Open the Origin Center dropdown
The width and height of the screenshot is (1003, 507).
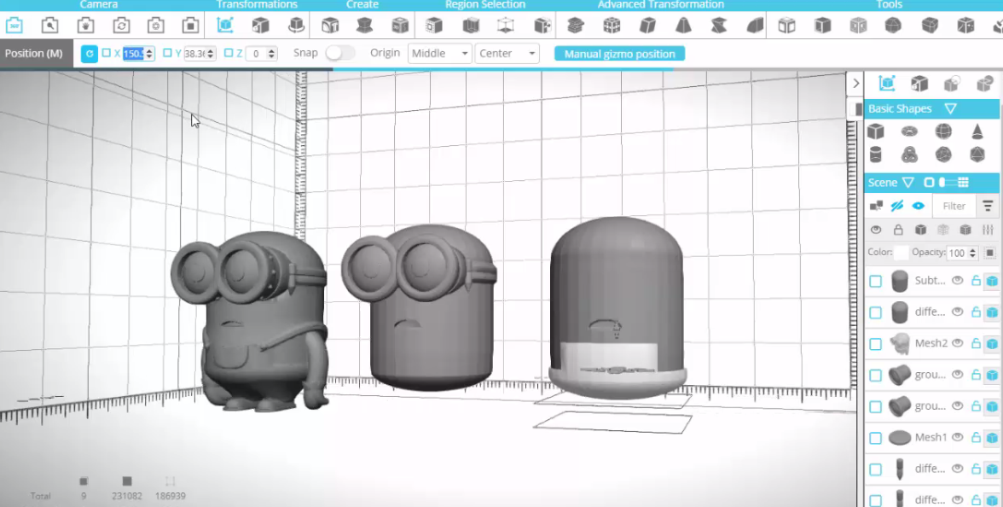tap(507, 53)
